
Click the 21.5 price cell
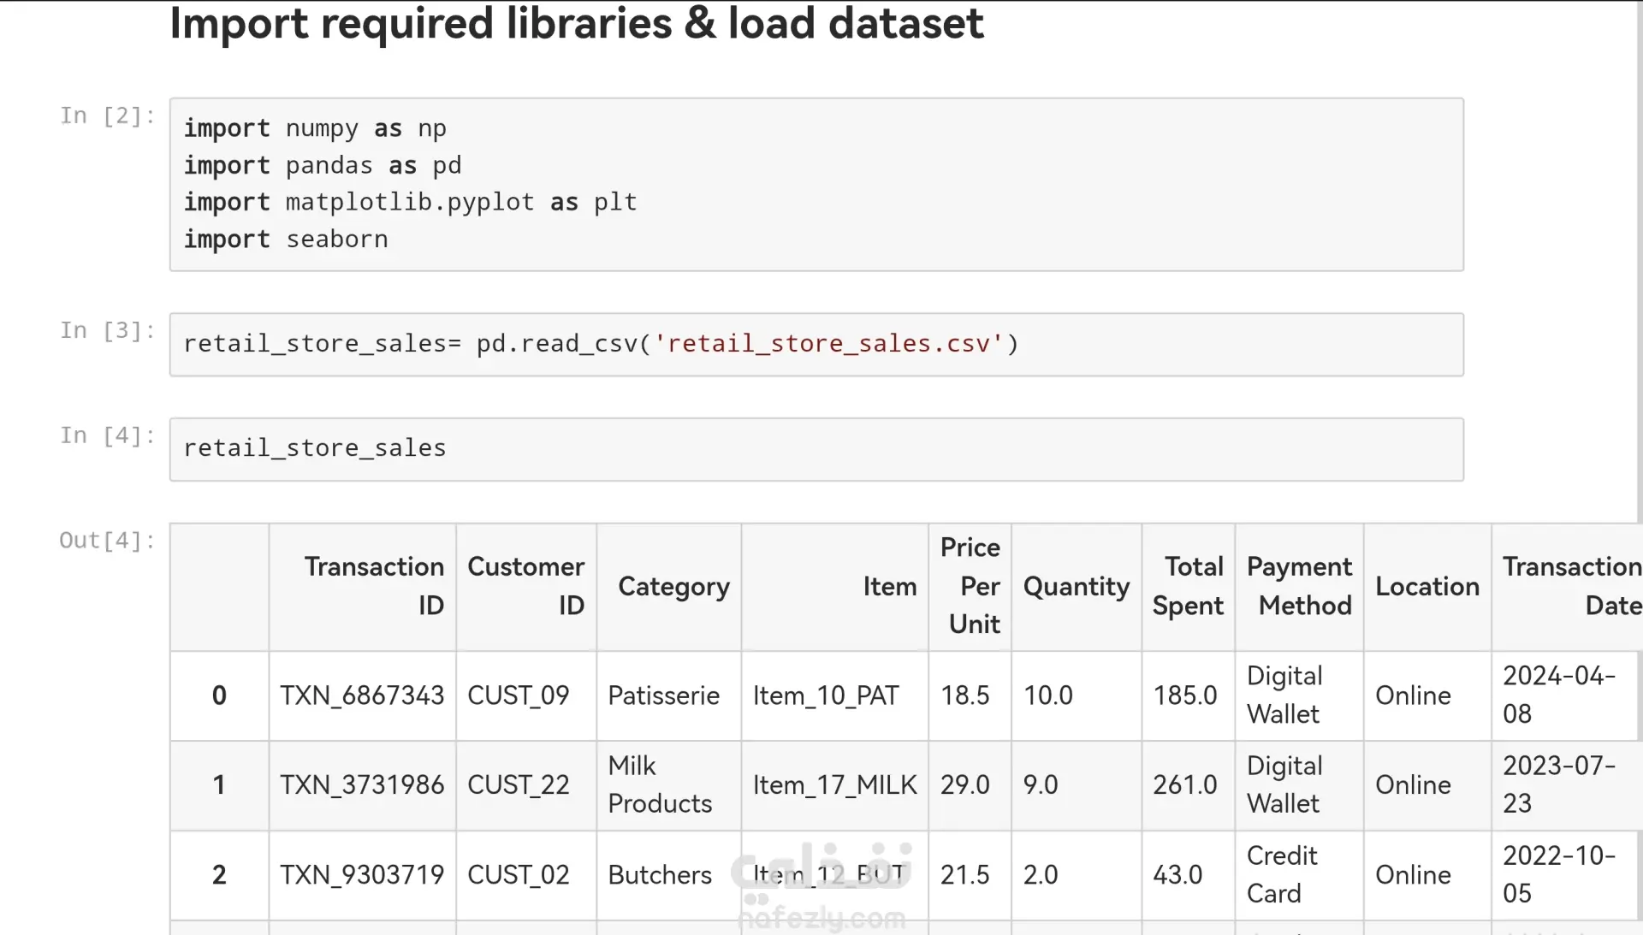point(970,875)
